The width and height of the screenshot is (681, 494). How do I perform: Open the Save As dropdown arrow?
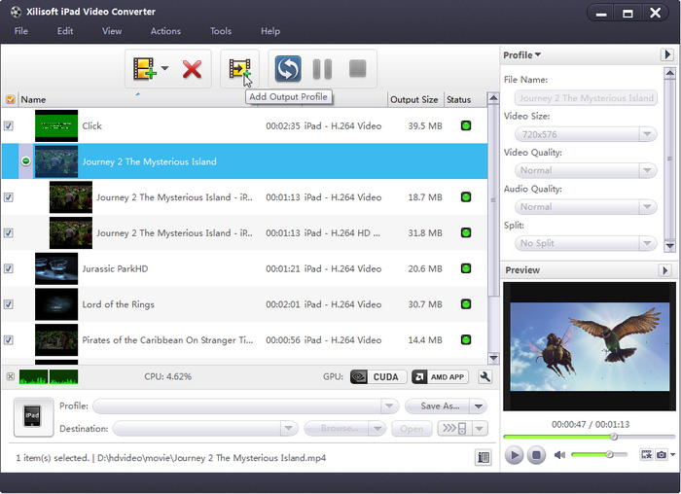point(479,406)
